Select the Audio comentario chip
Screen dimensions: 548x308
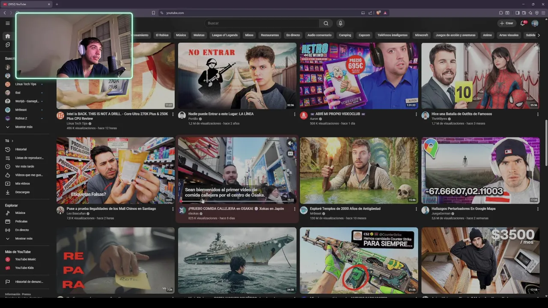[319, 35]
